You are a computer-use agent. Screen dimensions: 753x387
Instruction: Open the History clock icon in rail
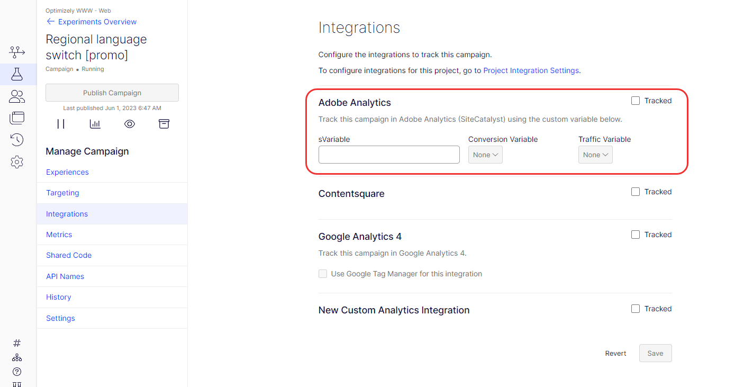(17, 140)
